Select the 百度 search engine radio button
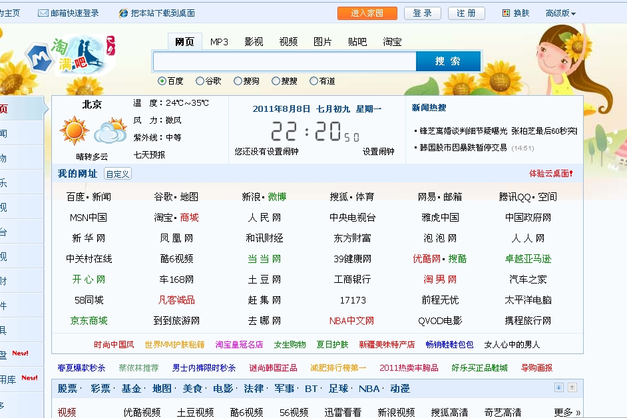Image resolution: width=627 pixels, height=418 pixels. point(162,81)
